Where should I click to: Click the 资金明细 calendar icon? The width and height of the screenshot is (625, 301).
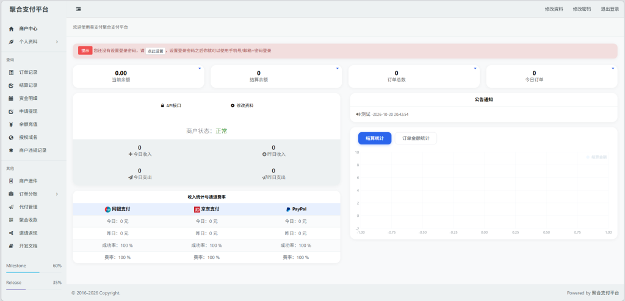(x=11, y=98)
